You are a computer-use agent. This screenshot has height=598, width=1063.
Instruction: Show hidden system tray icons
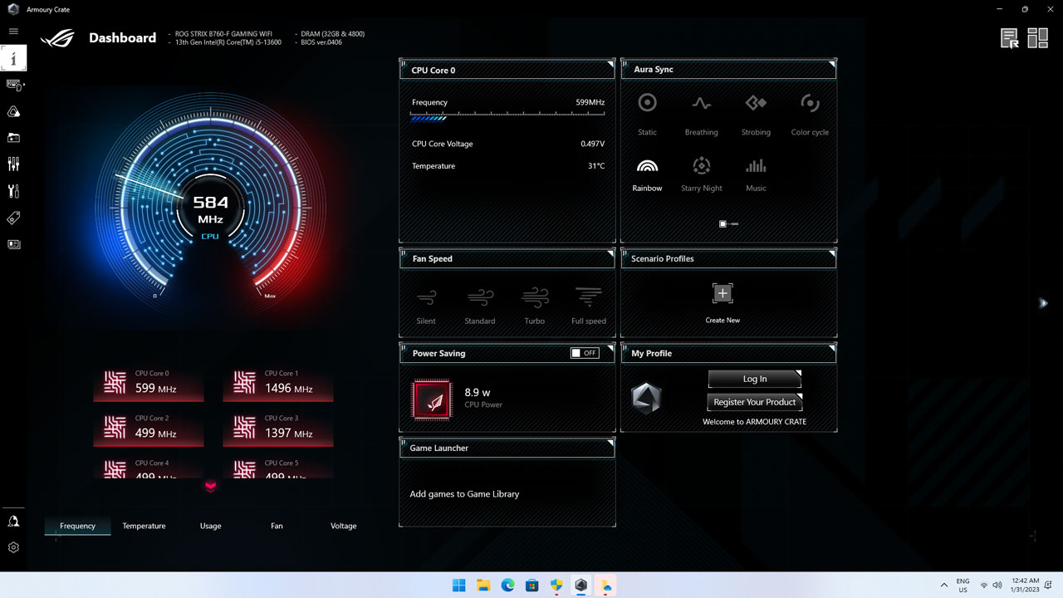click(943, 585)
